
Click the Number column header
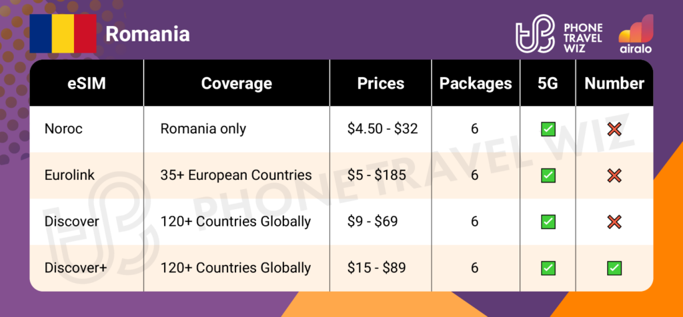614,83
